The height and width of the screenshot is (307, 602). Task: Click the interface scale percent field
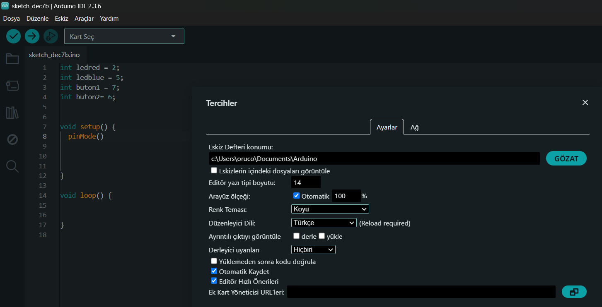point(346,196)
